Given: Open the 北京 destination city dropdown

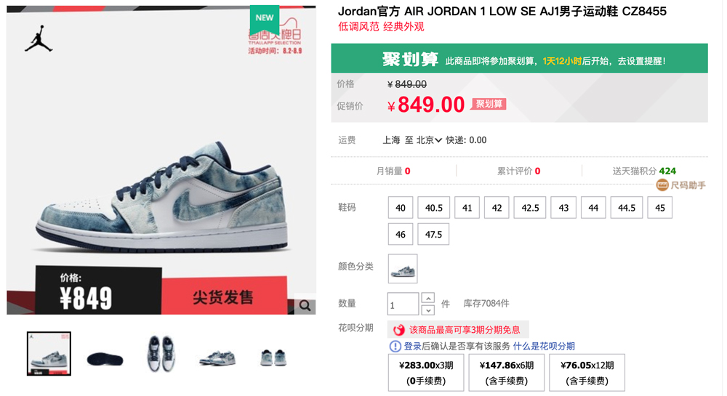Looking at the screenshot, I should click(429, 140).
